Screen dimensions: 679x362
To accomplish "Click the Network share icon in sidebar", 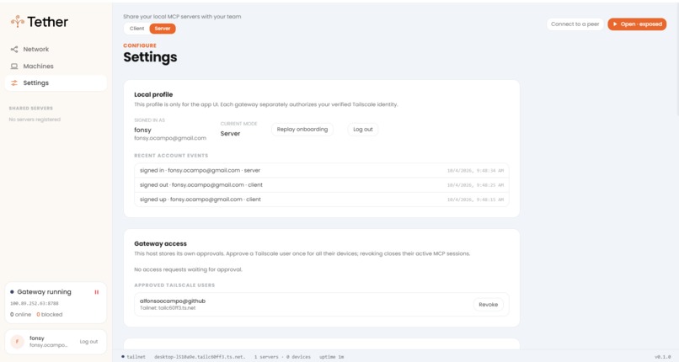I will (x=14, y=50).
